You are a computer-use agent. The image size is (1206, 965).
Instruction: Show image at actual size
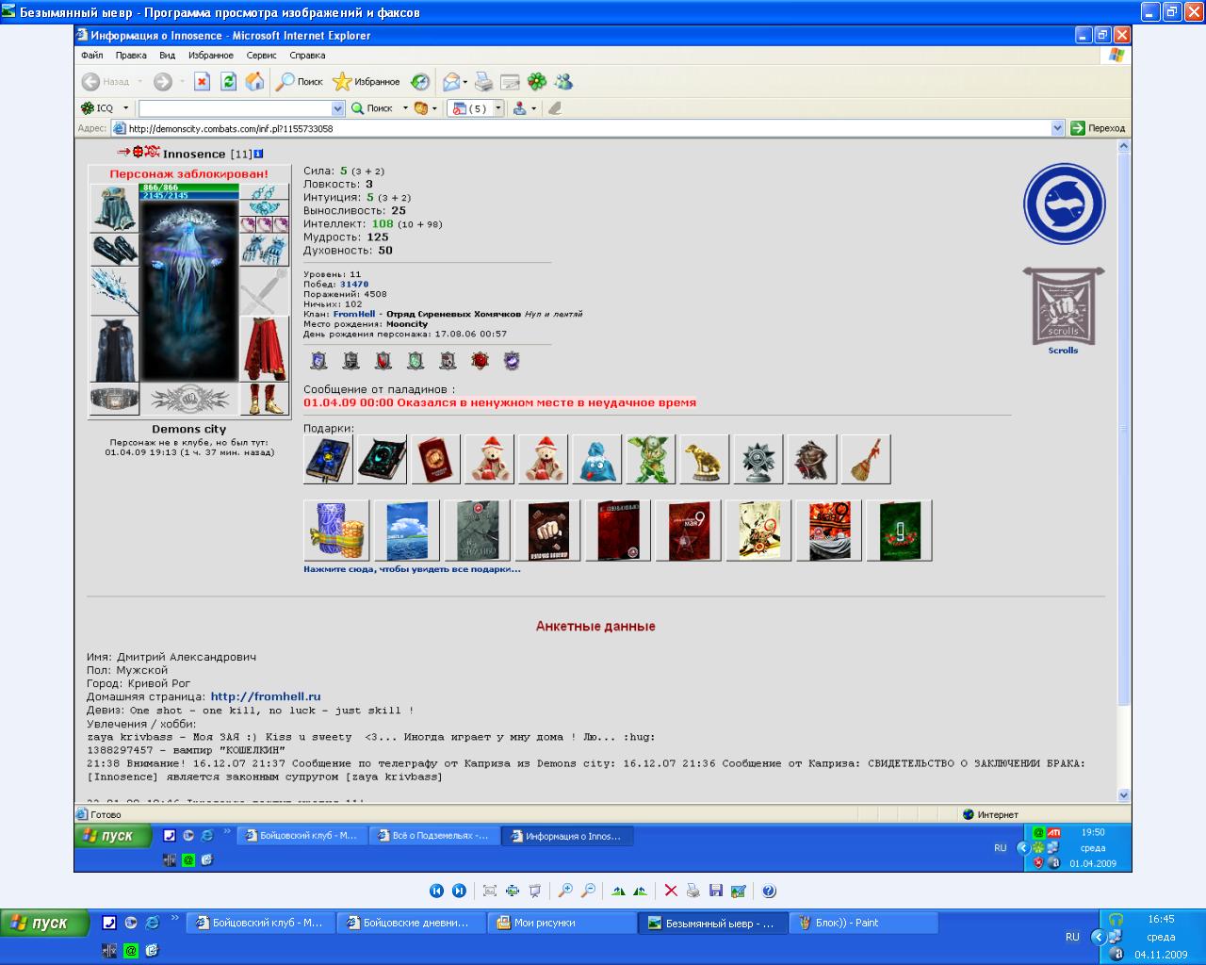(x=513, y=891)
